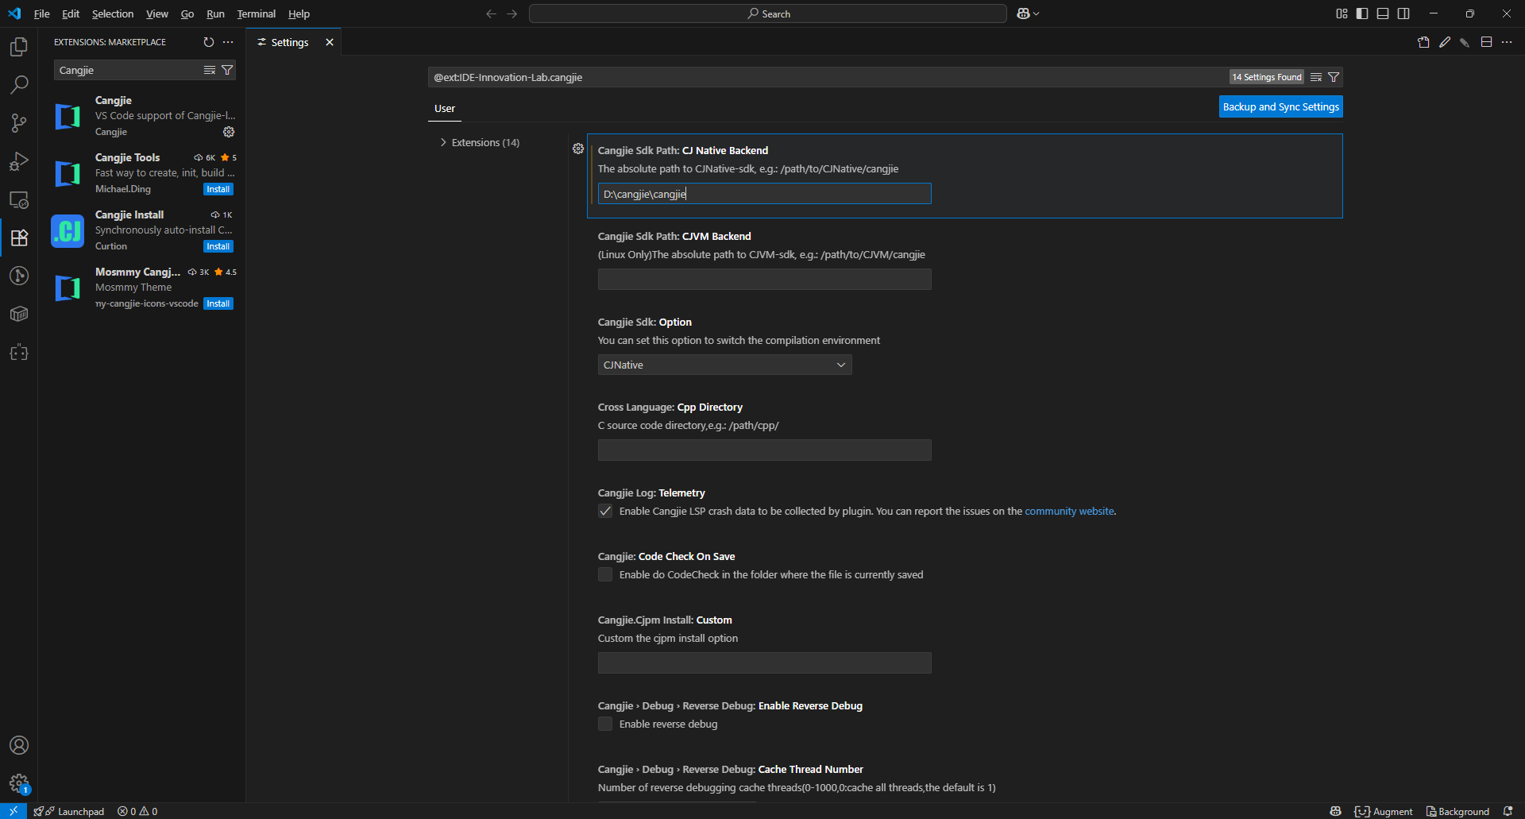Toggle the primary side bar layout icon
This screenshot has width=1525, height=819.
coord(1362,14)
